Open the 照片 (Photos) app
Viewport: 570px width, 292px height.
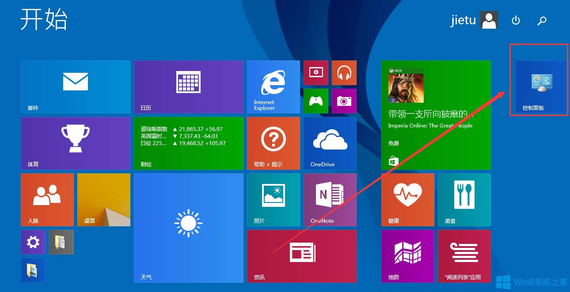(x=273, y=199)
